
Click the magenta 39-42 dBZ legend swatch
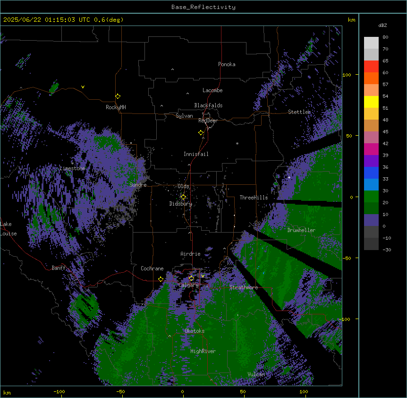(x=371, y=149)
